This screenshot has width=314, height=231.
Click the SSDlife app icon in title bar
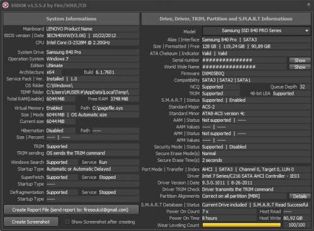[5, 5]
